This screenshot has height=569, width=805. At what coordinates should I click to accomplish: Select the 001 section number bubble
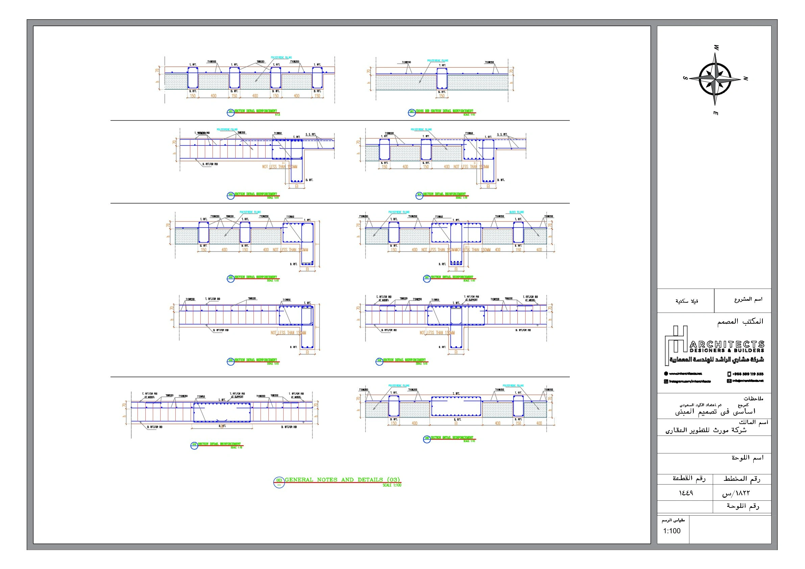[230, 112]
